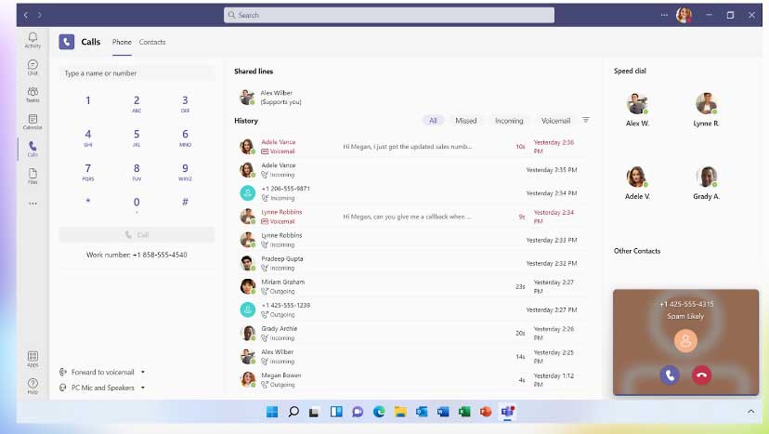Switch to the Contacts tab
769x434 pixels.
152,42
